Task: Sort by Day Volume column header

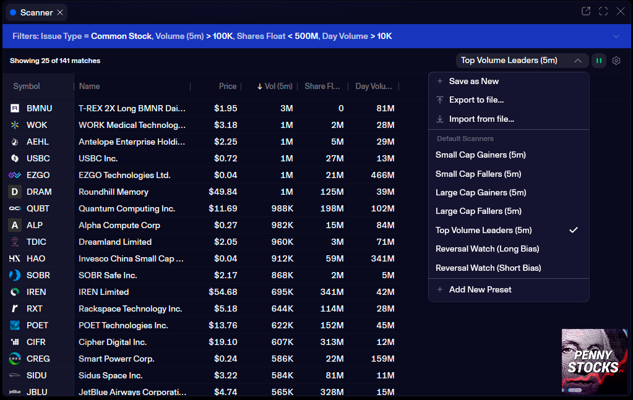Action: click(373, 87)
